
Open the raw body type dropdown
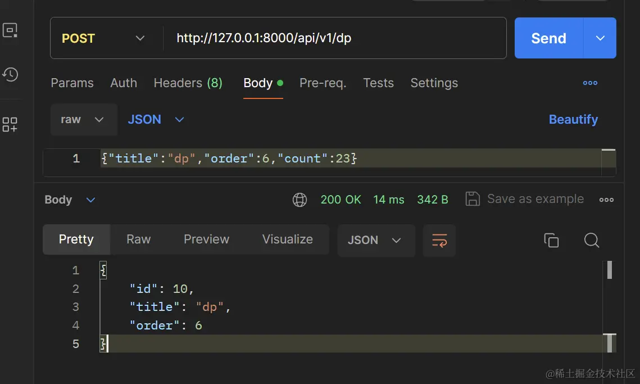pos(84,119)
